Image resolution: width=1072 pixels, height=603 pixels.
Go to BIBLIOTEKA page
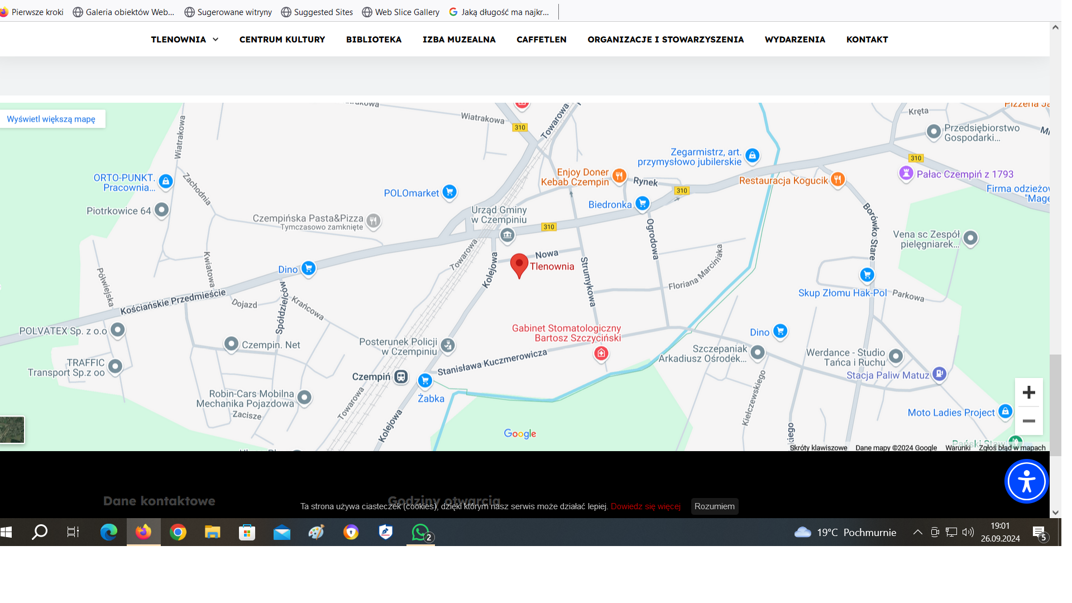tap(374, 39)
